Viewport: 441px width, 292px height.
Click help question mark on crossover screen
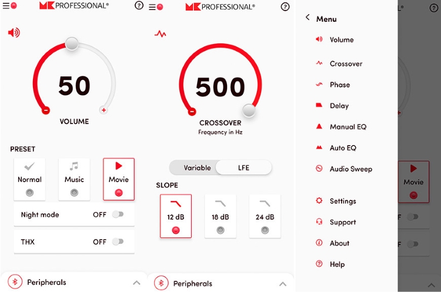tap(285, 6)
